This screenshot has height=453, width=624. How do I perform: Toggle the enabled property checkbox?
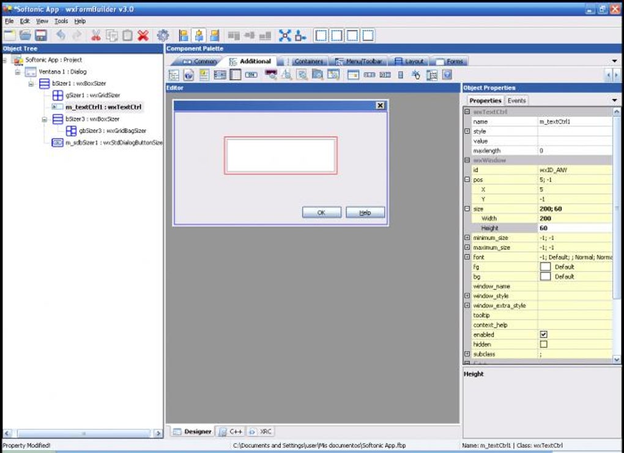point(544,334)
